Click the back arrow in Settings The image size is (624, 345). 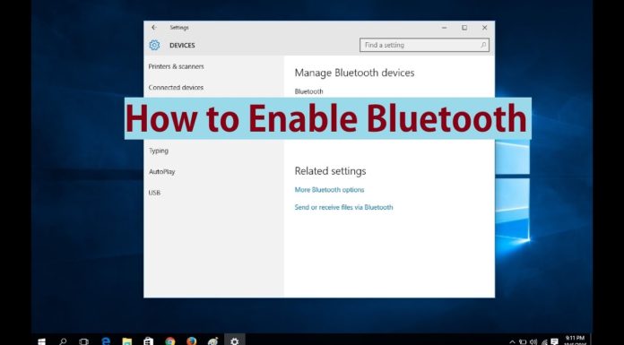[x=153, y=28]
